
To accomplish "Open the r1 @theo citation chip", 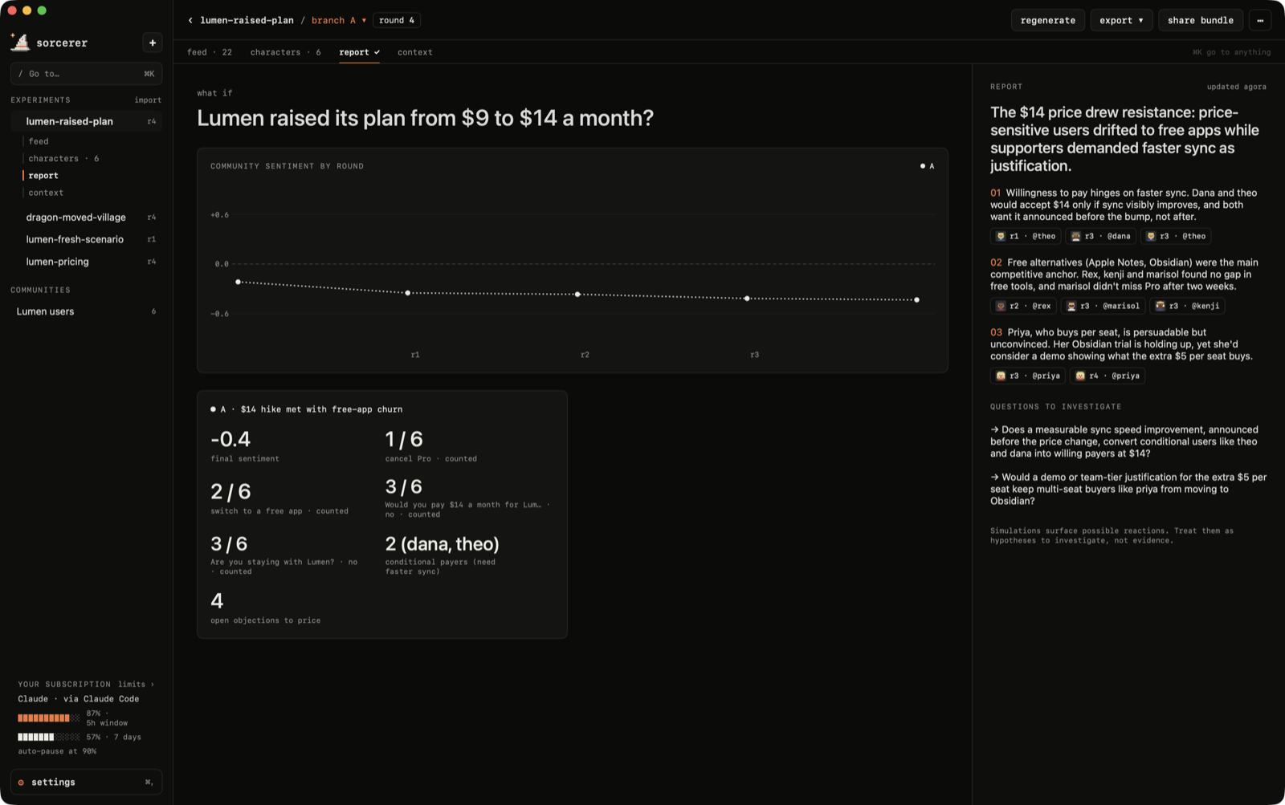I will [x=1026, y=236].
